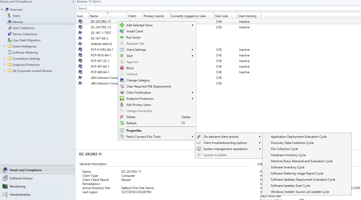
Task: Click the System management operations icon
Action: point(199,149)
